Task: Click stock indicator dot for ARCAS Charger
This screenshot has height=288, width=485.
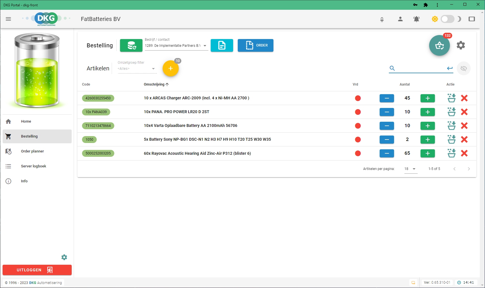Action: pyautogui.click(x=358, y=98)
